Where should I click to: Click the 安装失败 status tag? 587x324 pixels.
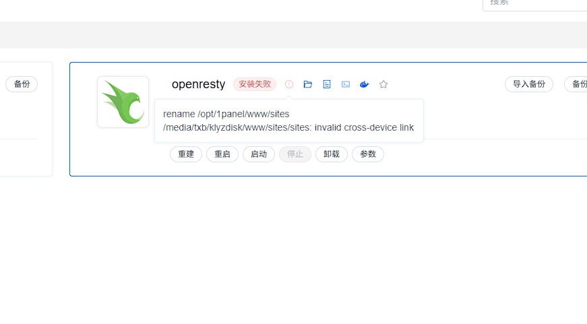pos(255,84)
